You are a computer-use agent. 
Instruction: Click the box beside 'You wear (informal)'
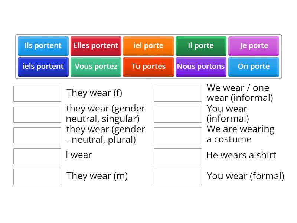pyautogui.click(x=178, y=114)
